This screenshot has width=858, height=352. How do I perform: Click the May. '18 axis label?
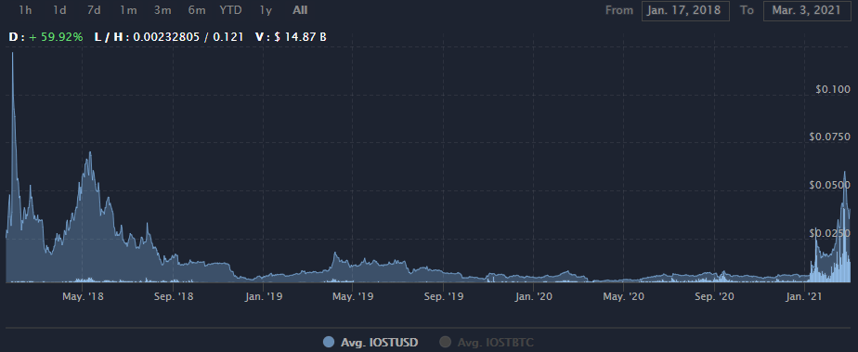[83, 296]
